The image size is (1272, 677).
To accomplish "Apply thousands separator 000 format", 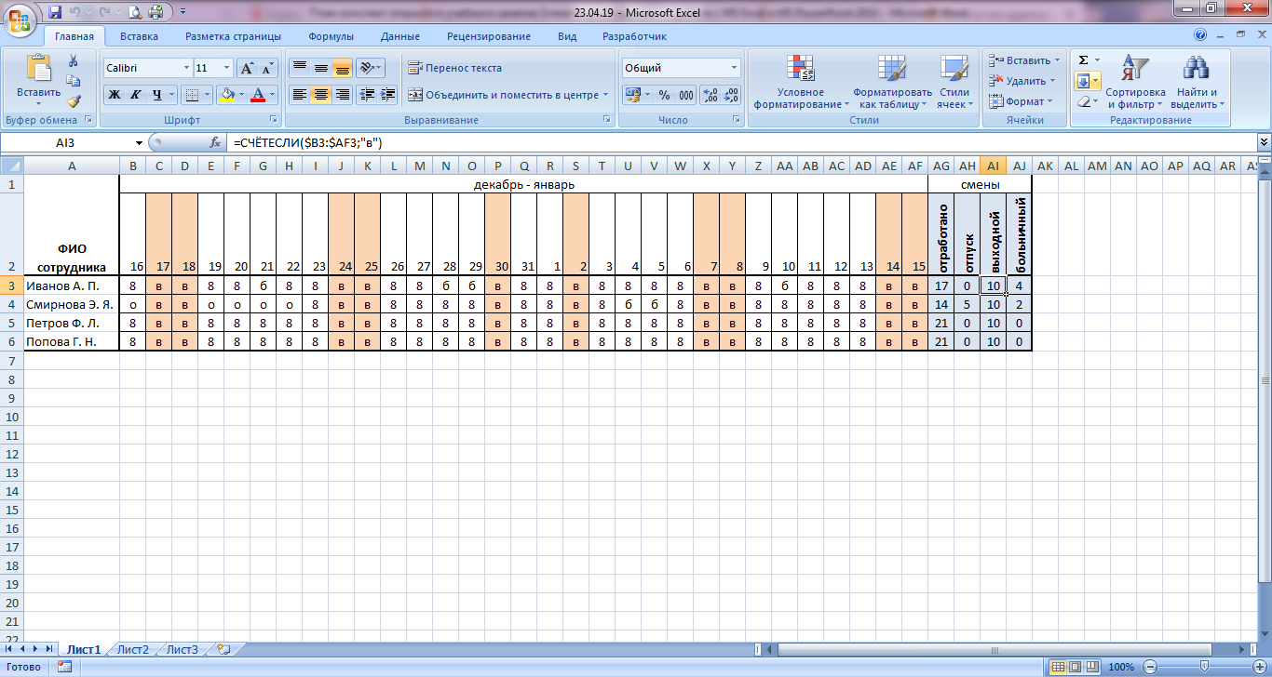I will coord(686,95).
